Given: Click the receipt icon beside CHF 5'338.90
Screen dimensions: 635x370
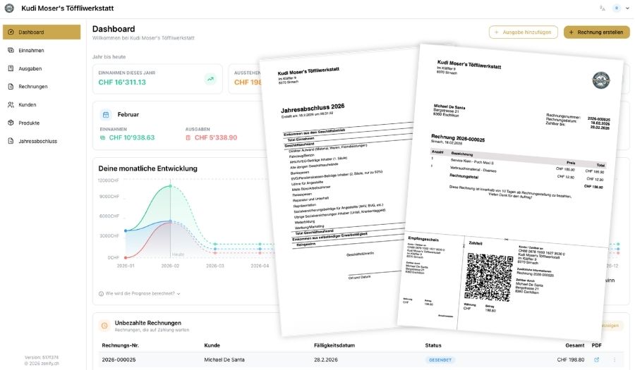Looking at the screenshot, I should tap(188, 138).
